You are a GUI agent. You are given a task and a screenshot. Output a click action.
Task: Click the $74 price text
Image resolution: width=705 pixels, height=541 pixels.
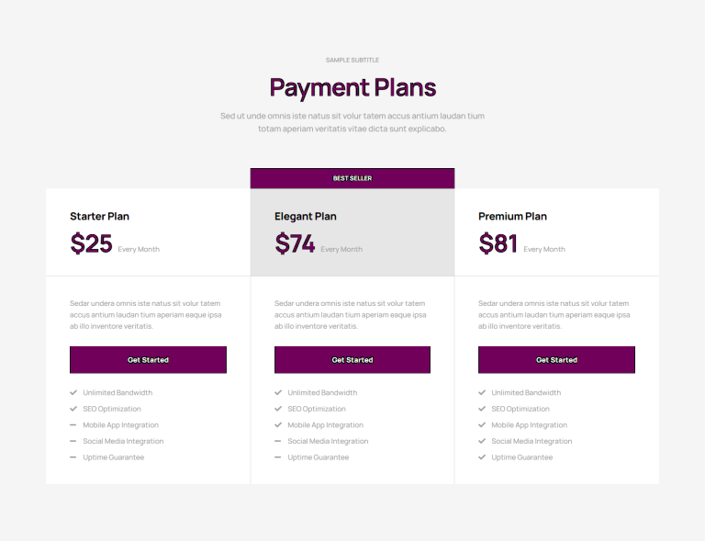(295, 243)
